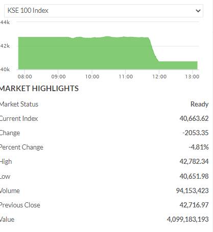Click the Change value -2053.35
213x232 pixels.
click(196, 133)
